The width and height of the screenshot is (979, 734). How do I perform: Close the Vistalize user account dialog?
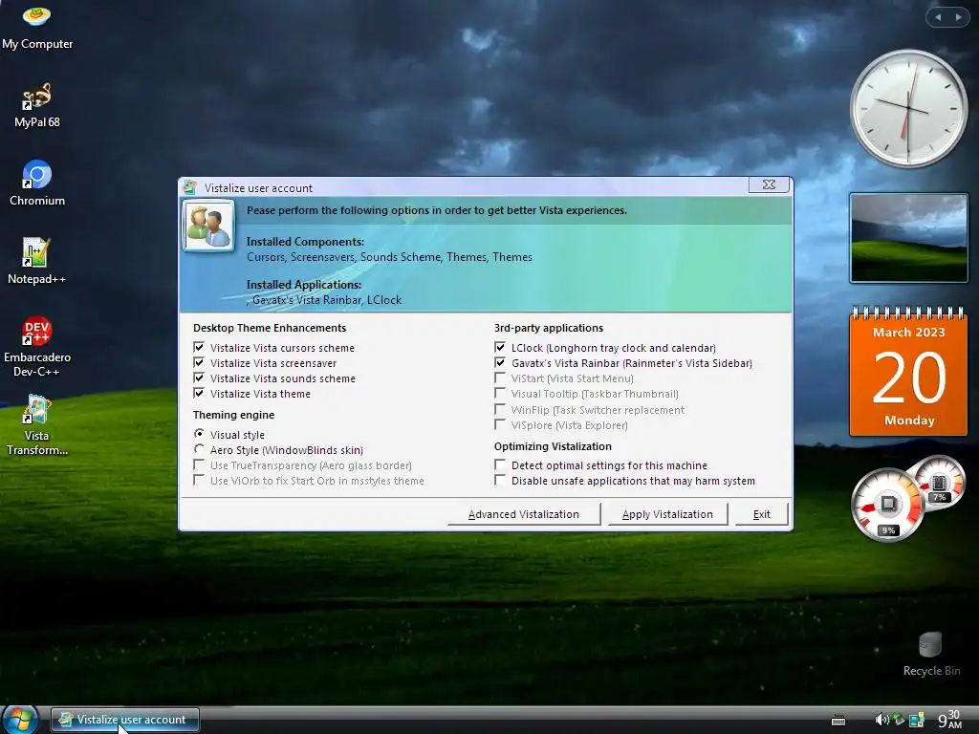click(770, 184)
